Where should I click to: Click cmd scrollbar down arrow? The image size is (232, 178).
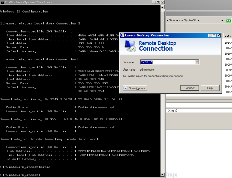(x=162, y=175)
